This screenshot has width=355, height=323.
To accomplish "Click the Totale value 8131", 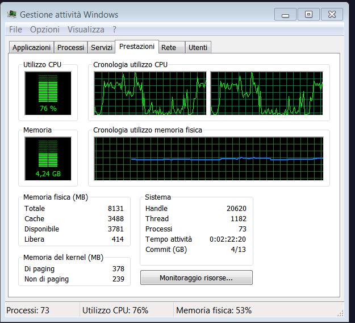I will [x=116, y=209].
